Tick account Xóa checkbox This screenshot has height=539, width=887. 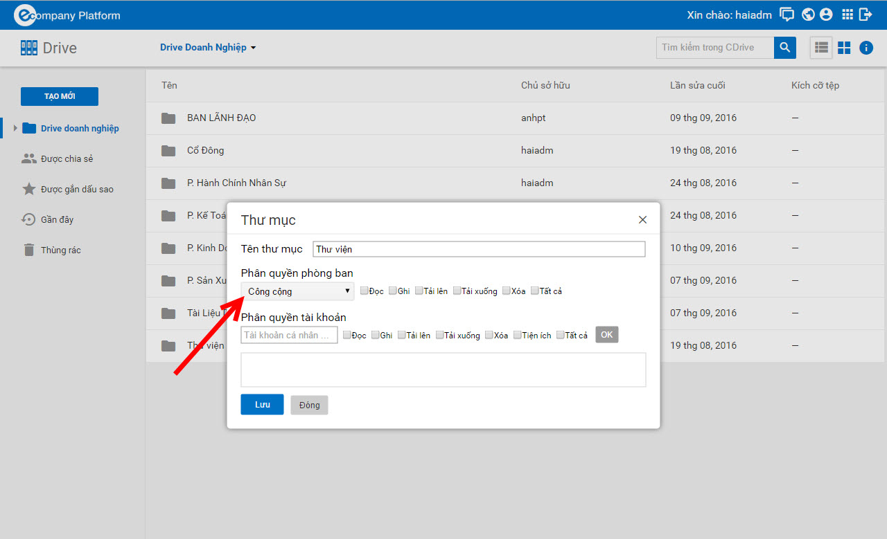(489, 335)
